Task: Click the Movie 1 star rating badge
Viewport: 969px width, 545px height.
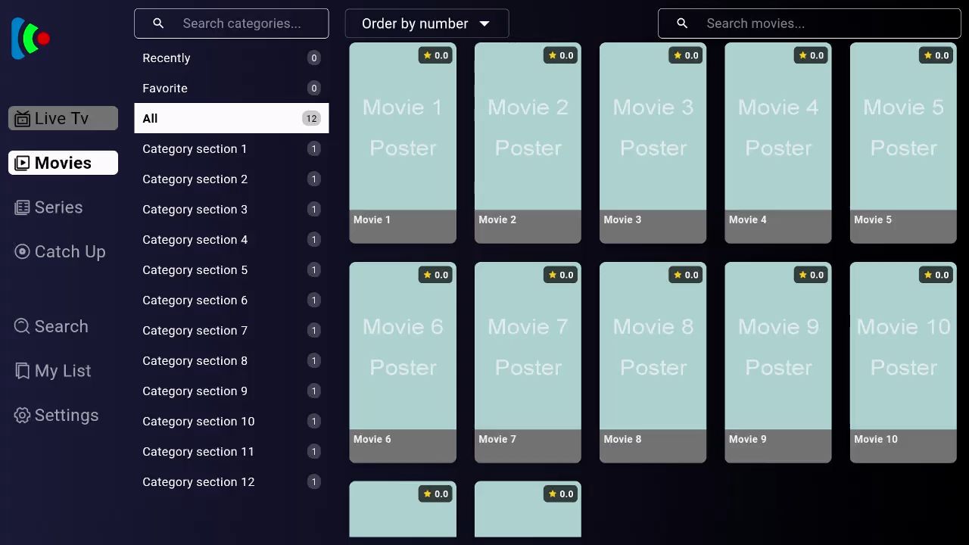Action: [435, 55]
